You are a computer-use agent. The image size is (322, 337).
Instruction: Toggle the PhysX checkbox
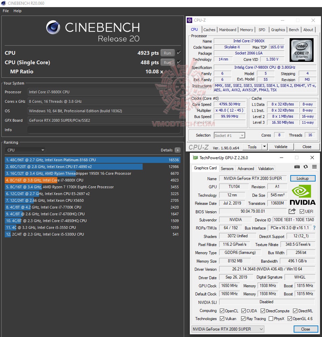tap(271, 318)
